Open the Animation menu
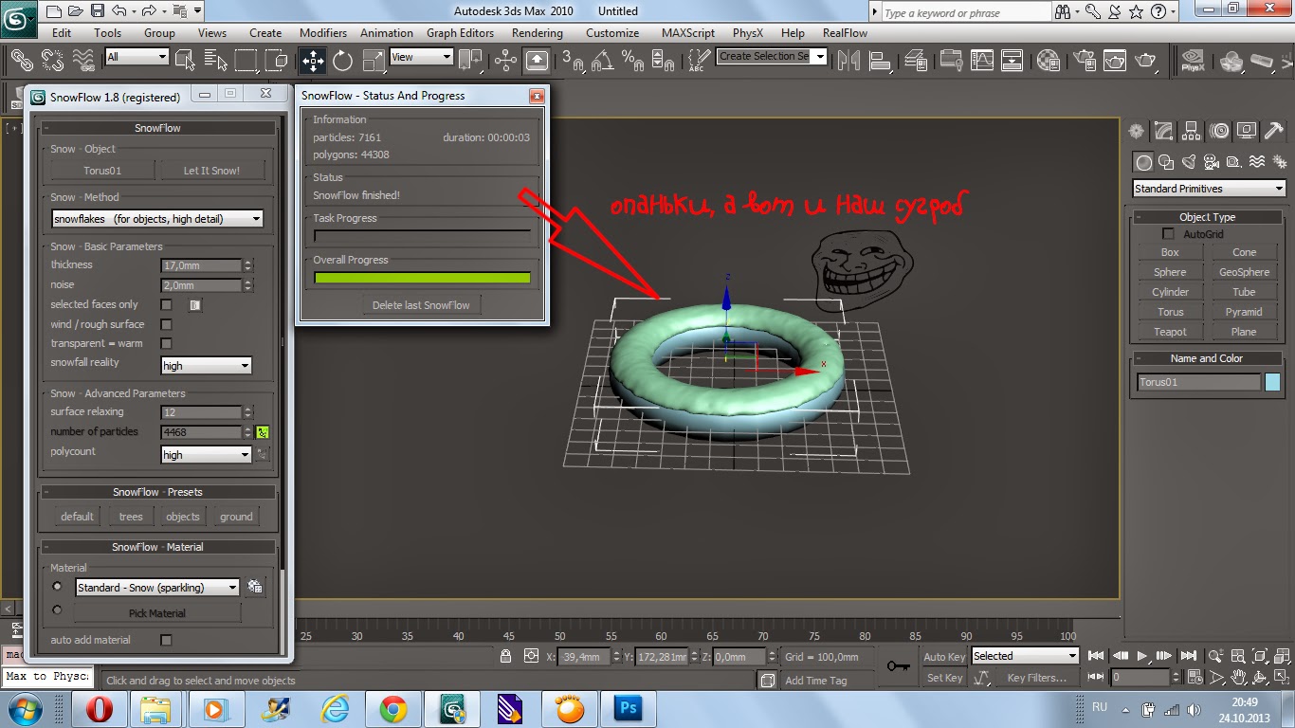The image size is (1295, 728). click(x=387, y=33)
